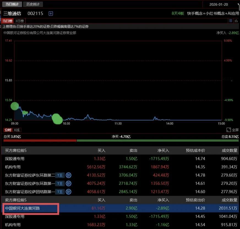Open full screen with 全屏 button

coord(235,130)
